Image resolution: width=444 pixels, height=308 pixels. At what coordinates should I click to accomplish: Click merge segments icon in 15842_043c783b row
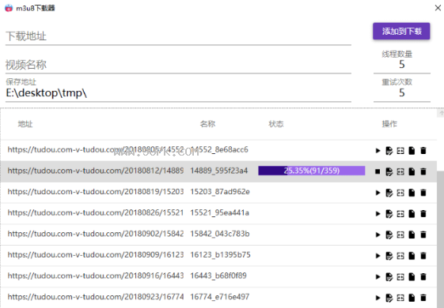pos(400,235)
